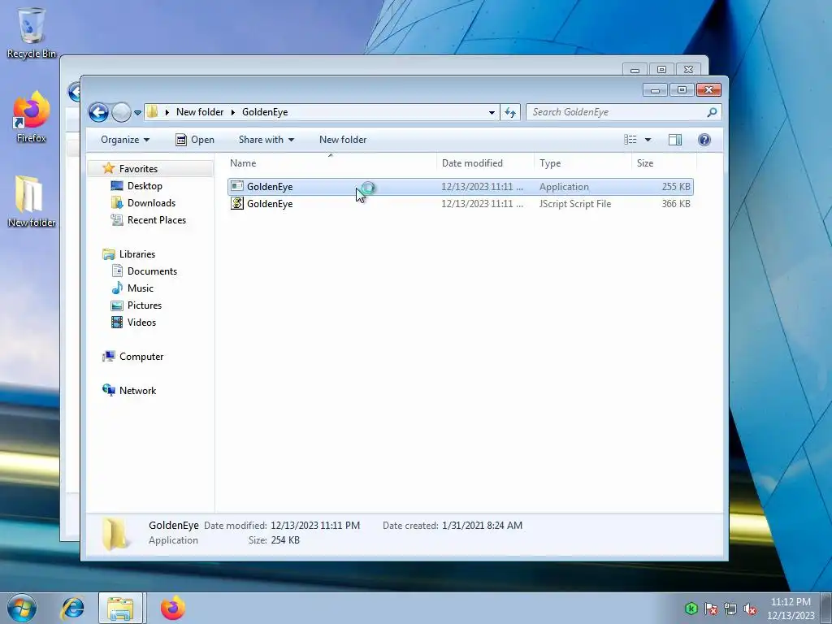Refresh the GoldenEye folder view
The image size is (832, 624).
point(510,112)
